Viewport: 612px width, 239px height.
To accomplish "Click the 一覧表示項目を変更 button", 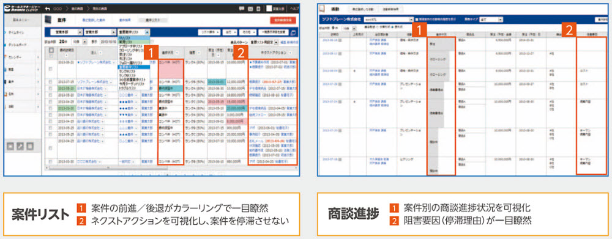I will pos(274,32).
